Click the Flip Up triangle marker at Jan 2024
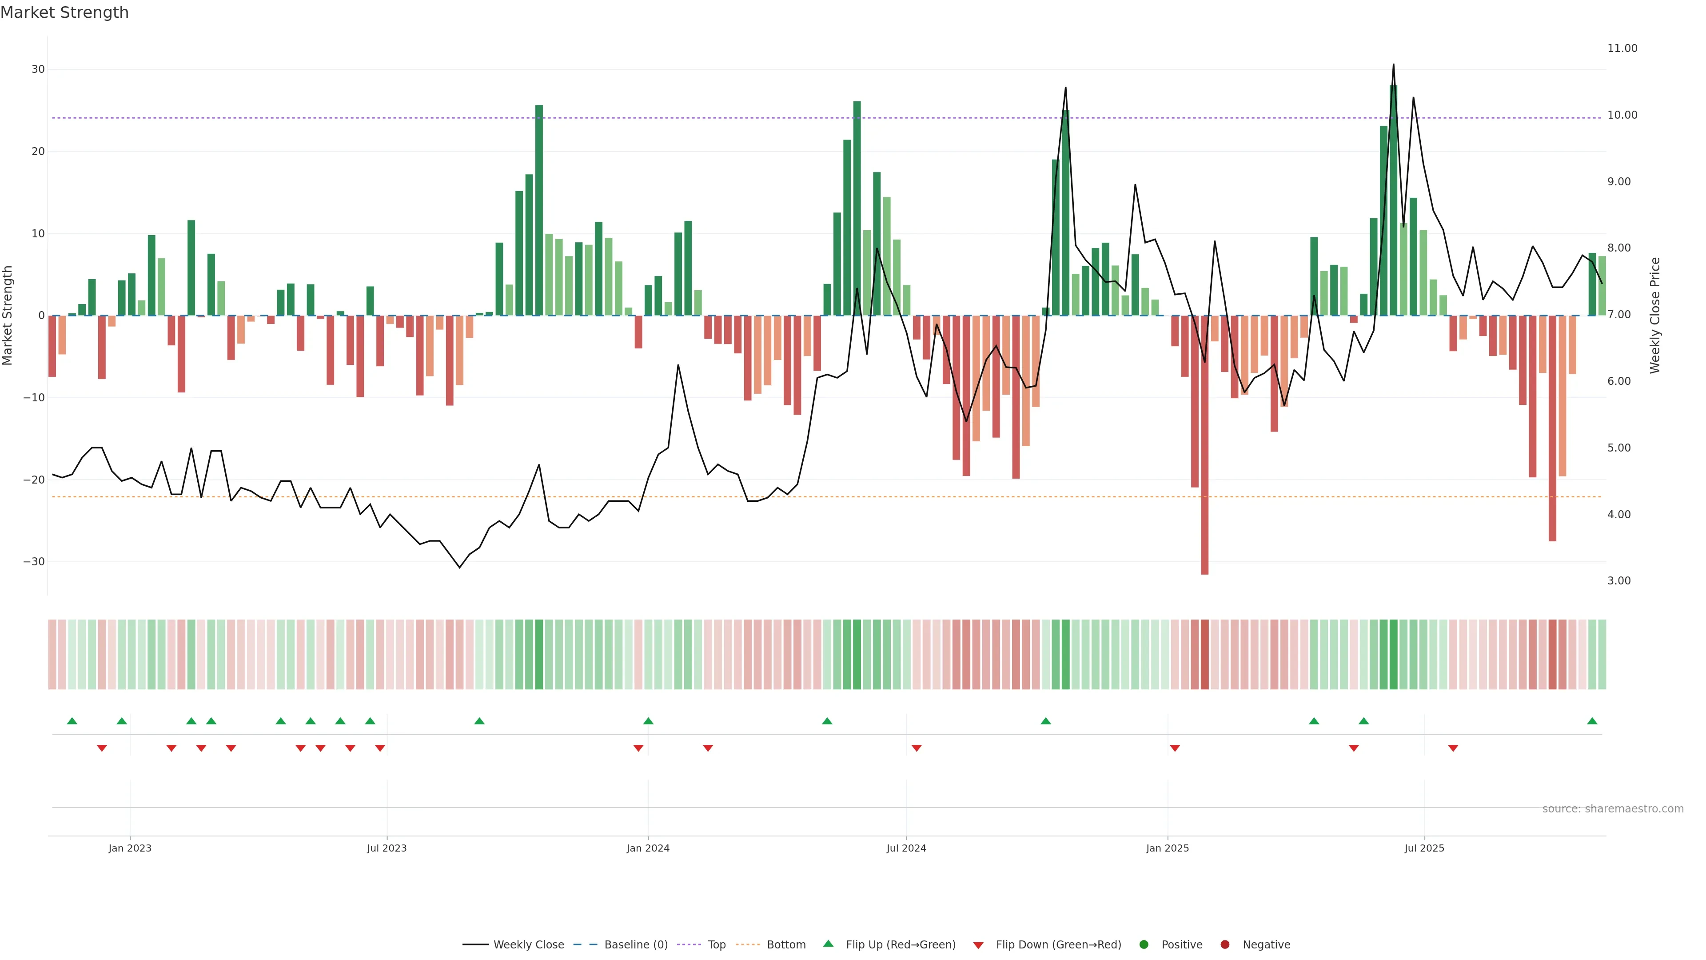1706x960 pixels. click(x=648, y=721)
